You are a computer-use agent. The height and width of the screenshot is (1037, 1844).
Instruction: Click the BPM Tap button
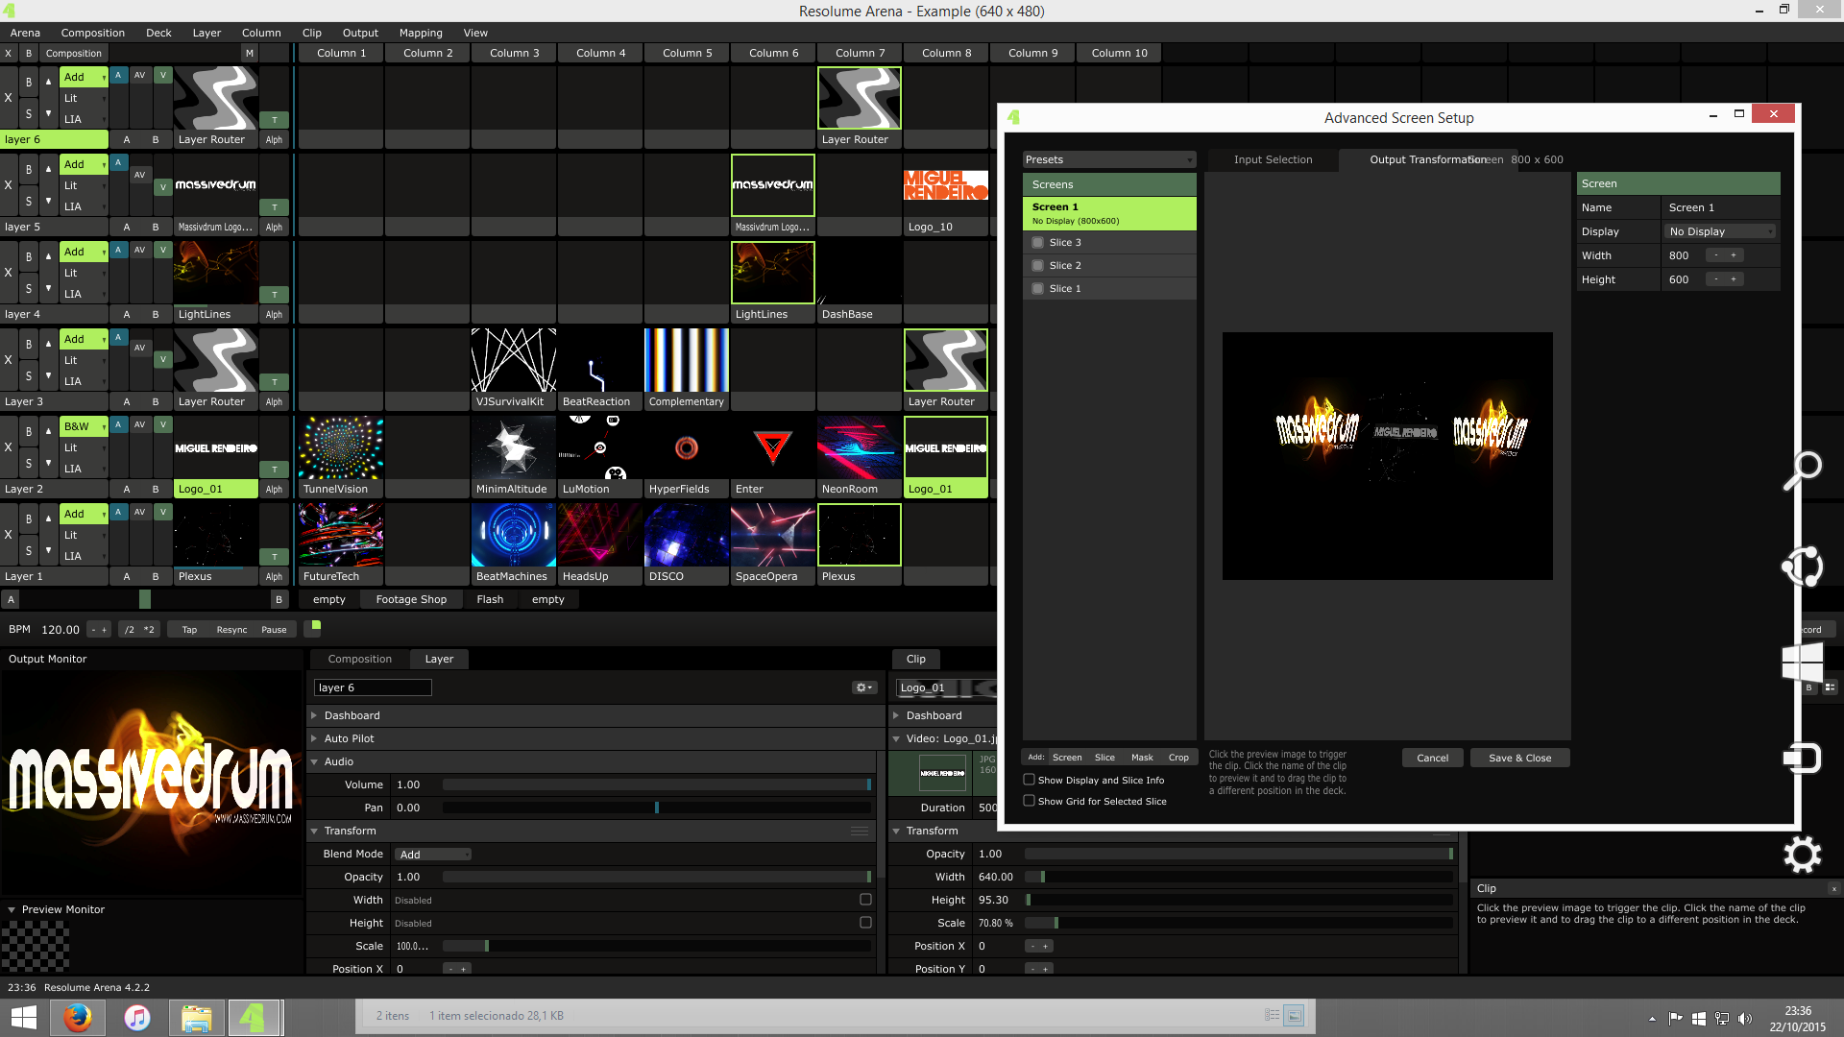point(189,630)
